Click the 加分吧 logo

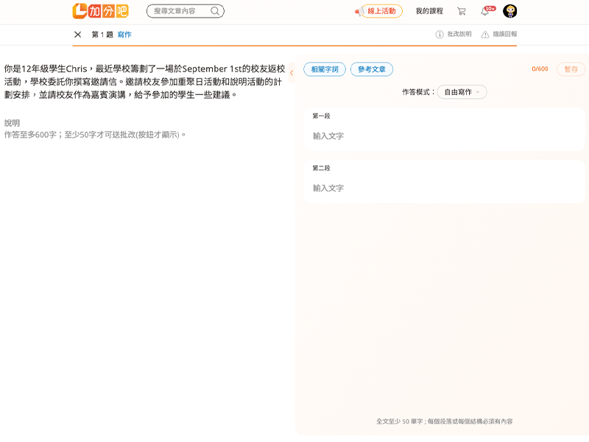100,11
